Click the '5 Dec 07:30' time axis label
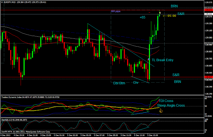This screenshot has width=213, height=137. coord(99,135)
